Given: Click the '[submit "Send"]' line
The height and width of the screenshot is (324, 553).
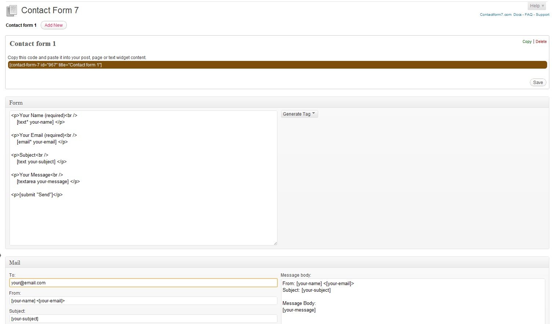Looking at the screenshot, I should 37,195.
